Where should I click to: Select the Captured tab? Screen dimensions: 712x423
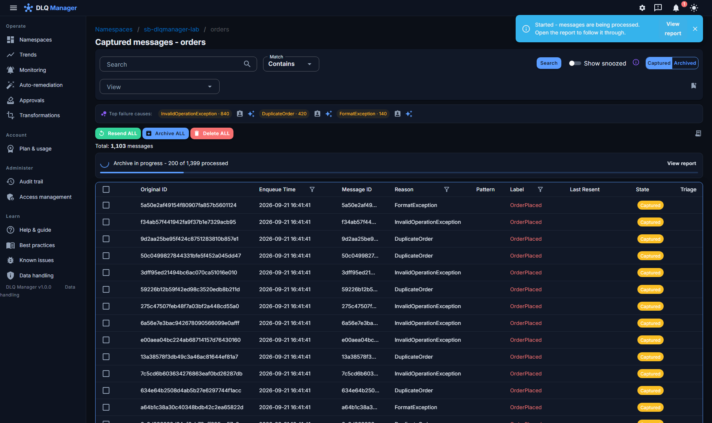pyautogui.click(x=659, y=63)
